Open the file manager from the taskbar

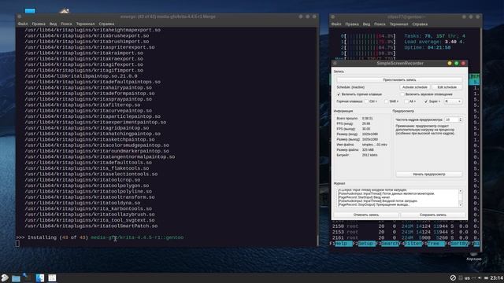(16, 277)
